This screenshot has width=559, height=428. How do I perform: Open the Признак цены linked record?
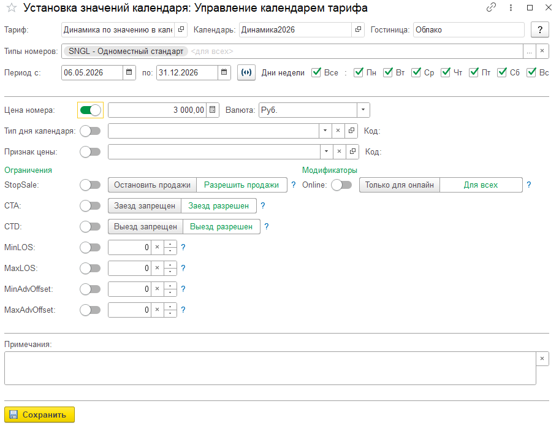tap(352, 151)
